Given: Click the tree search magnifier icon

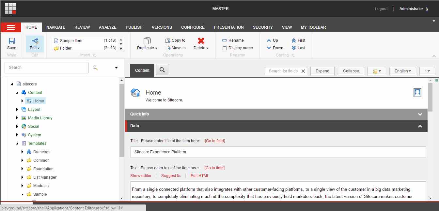Looking at the screenshot, I should click(x=95, y=68).
